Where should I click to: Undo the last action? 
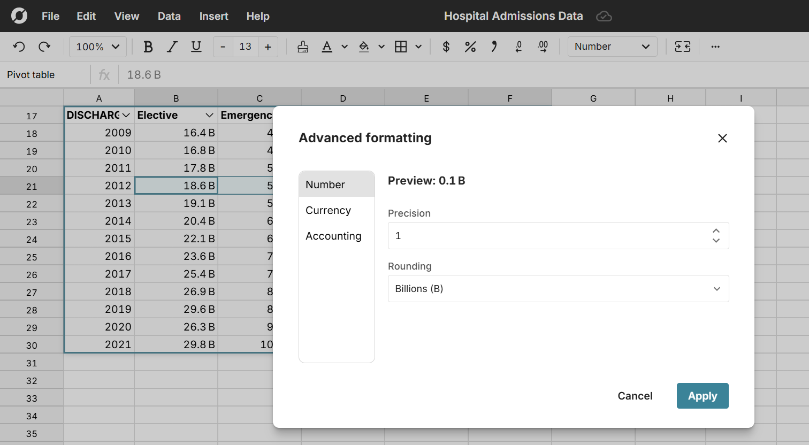(x=19, y=47)
